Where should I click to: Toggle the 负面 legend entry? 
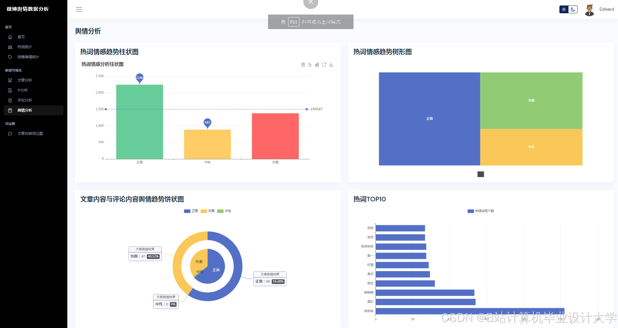pyautogui.click(x=208, y=211)
